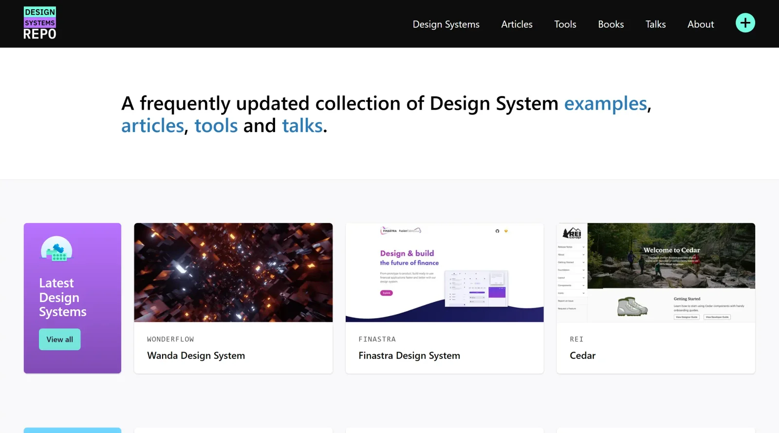Open the About page

tap(700, 24)
